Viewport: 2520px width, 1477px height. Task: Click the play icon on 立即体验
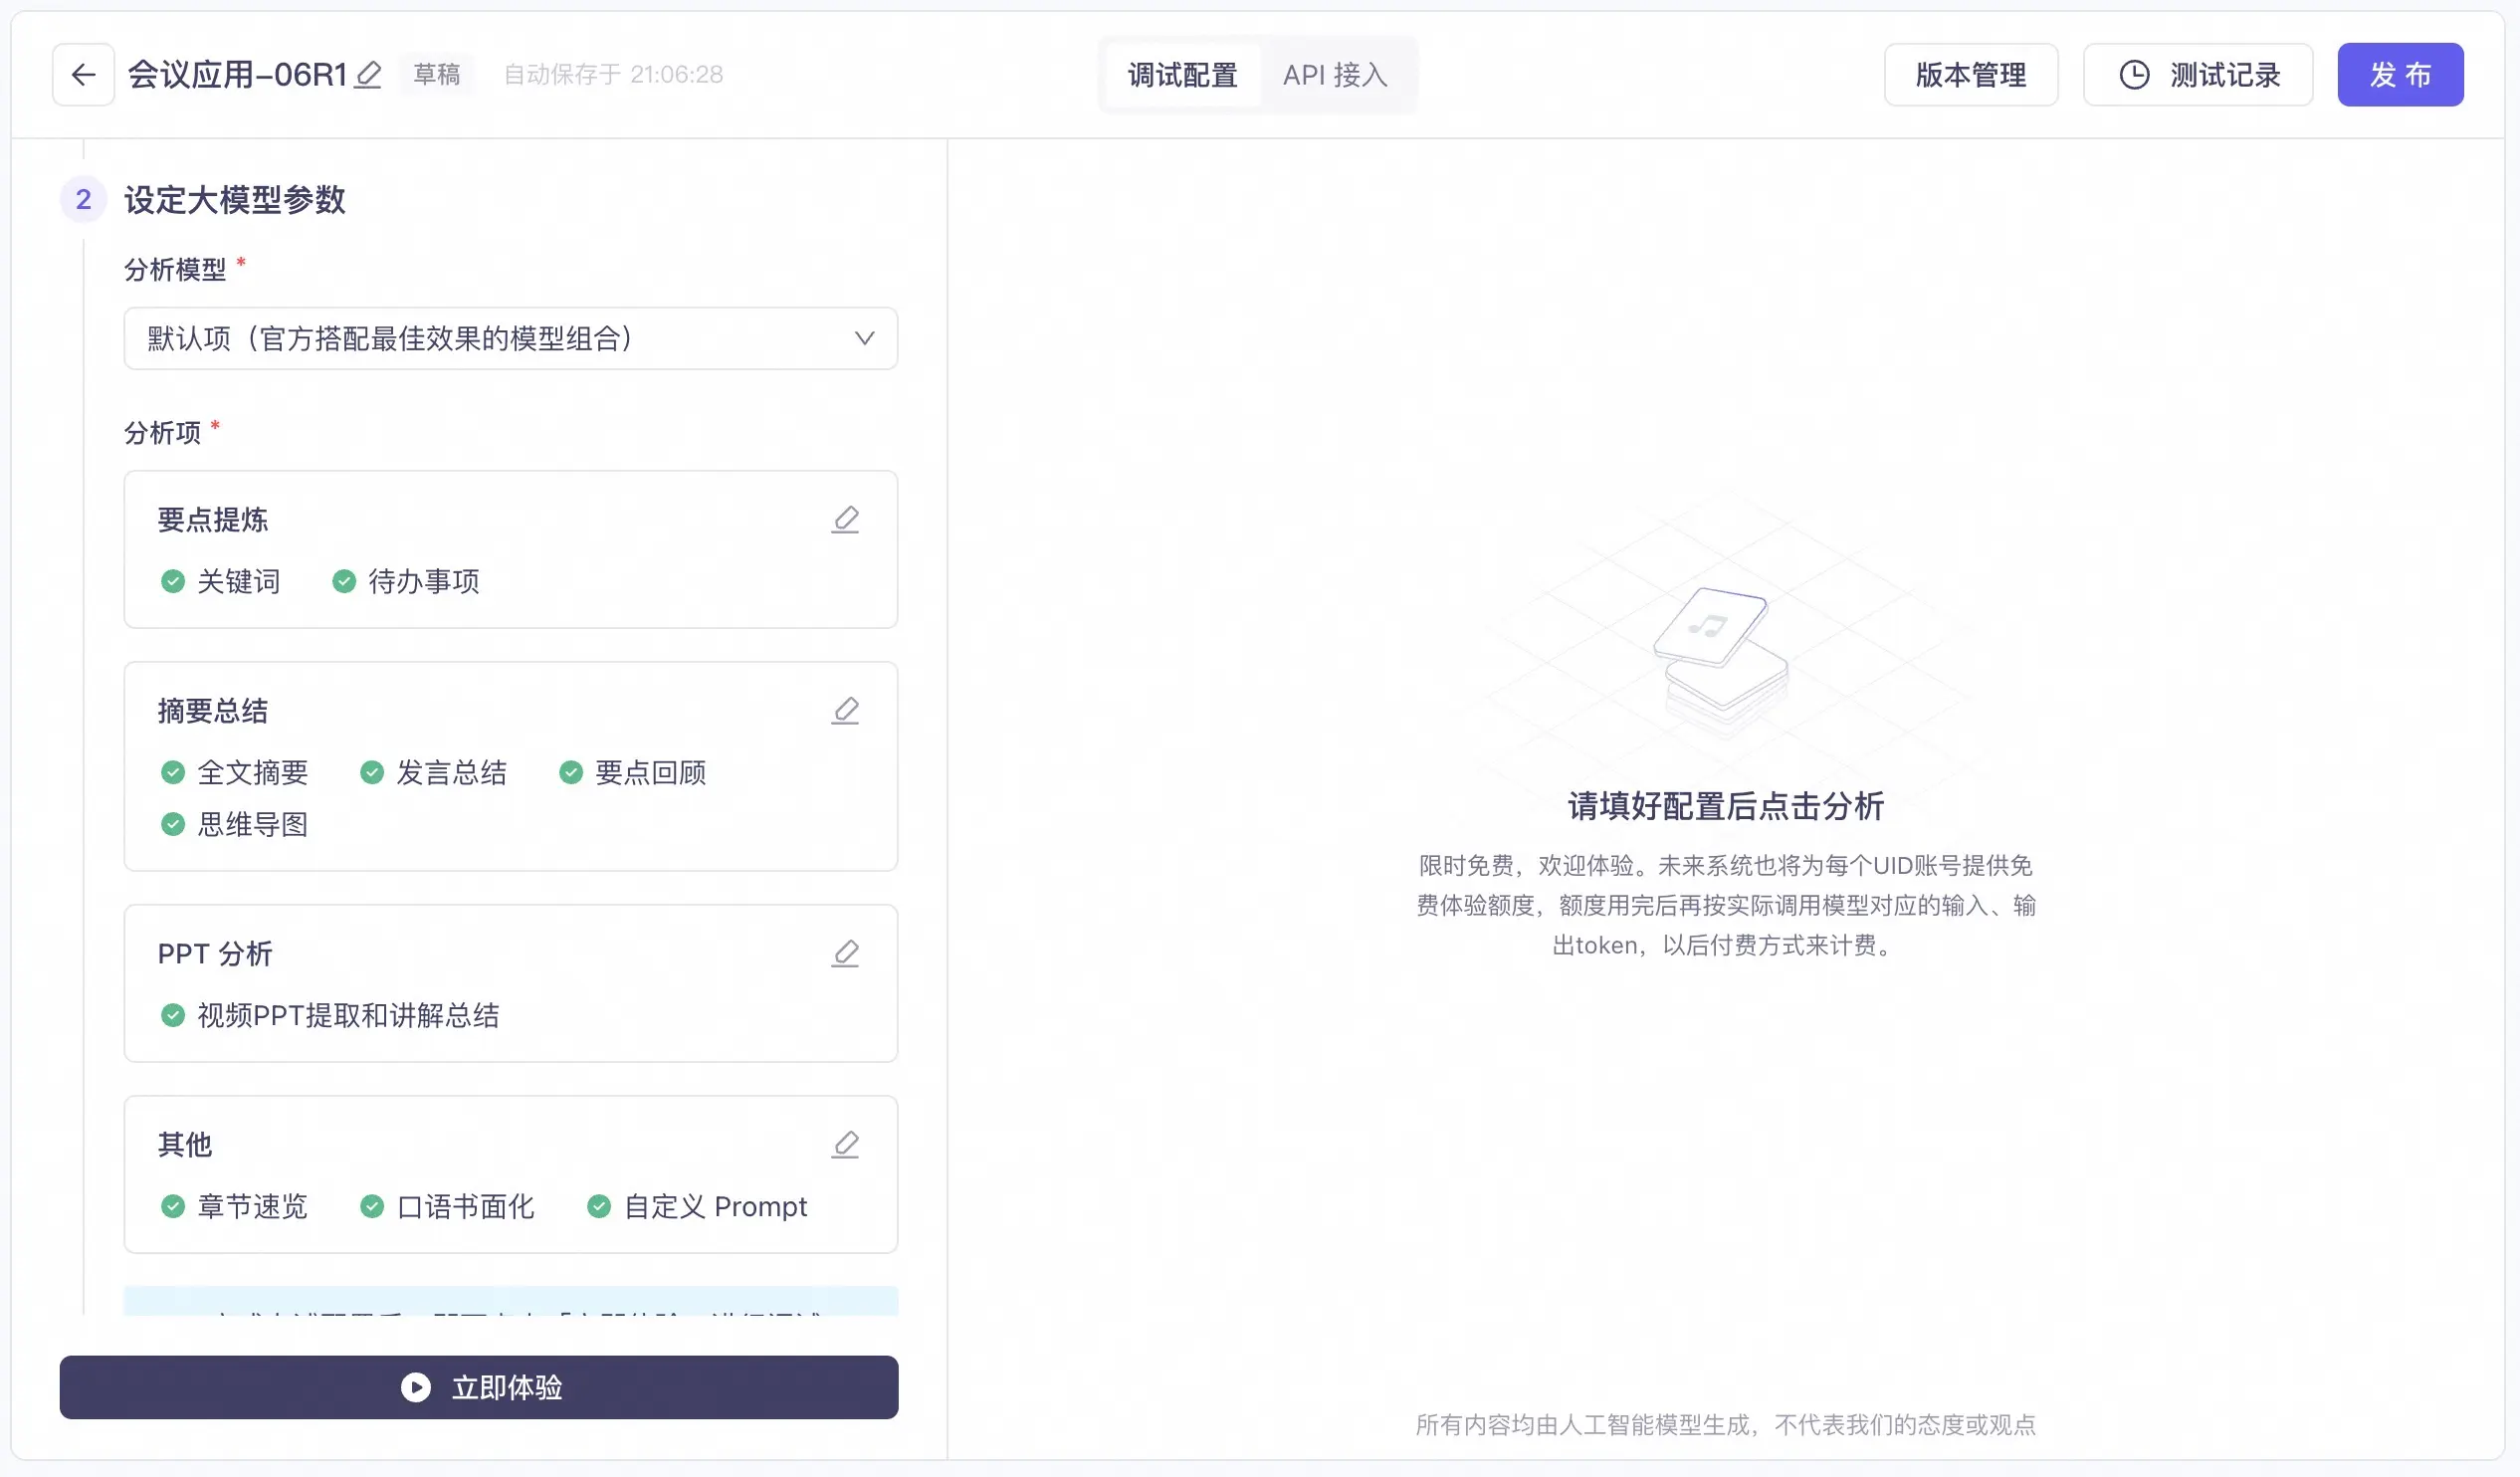416,1387
